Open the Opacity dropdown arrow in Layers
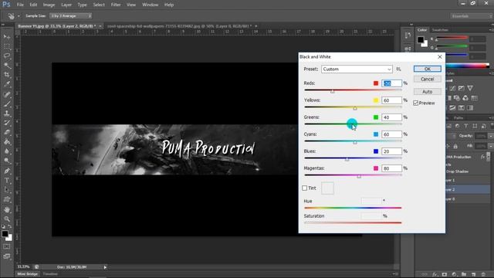This screenshot has height=278, width=494. [491, 136]
